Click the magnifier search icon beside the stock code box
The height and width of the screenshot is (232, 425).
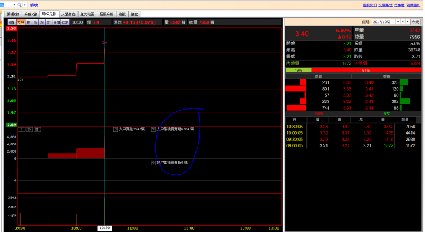click(x=19, y=5)
